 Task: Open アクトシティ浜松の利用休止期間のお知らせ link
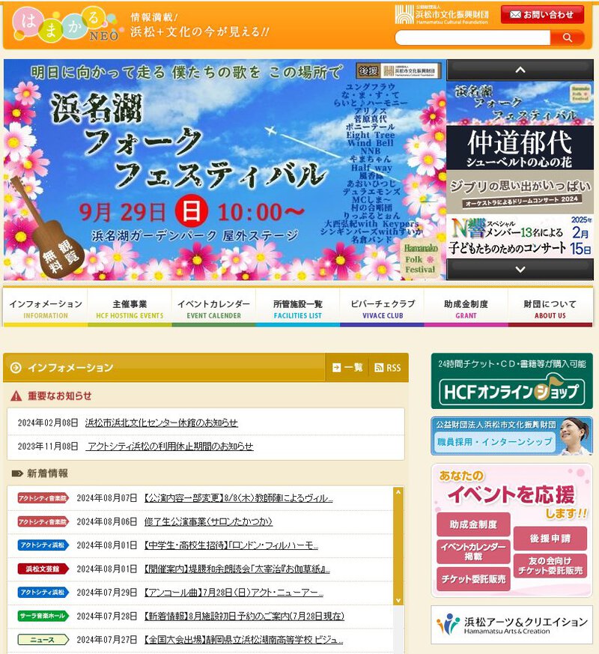170,446
